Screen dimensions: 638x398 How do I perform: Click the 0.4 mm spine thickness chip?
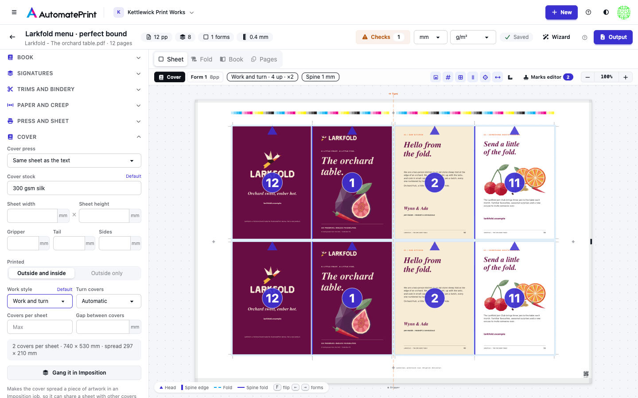[x=256, y=37]
